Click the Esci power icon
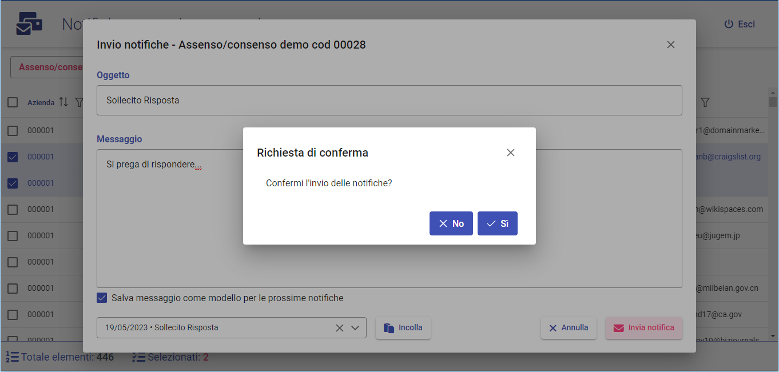 728,24
